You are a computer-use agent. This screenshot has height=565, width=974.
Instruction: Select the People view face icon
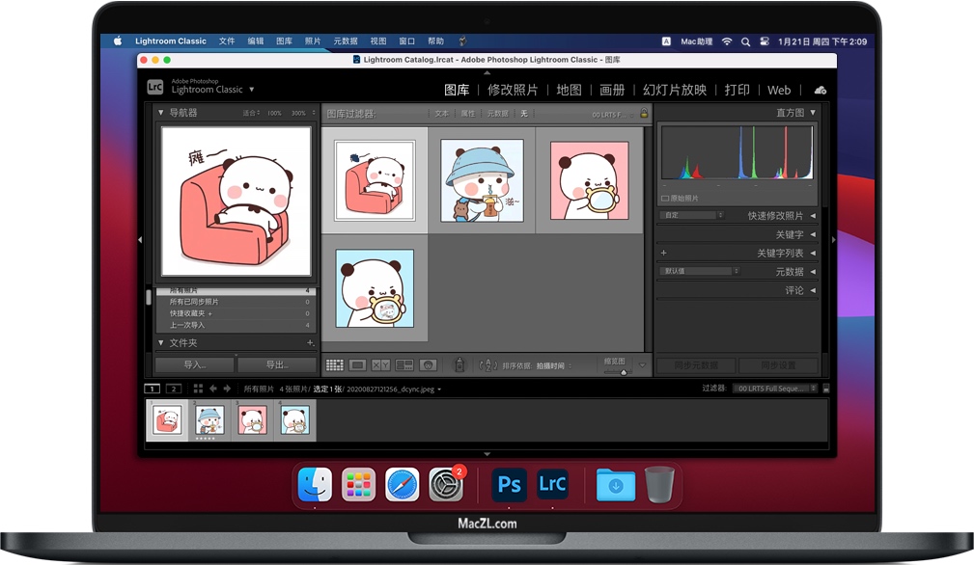click(429, 364)
